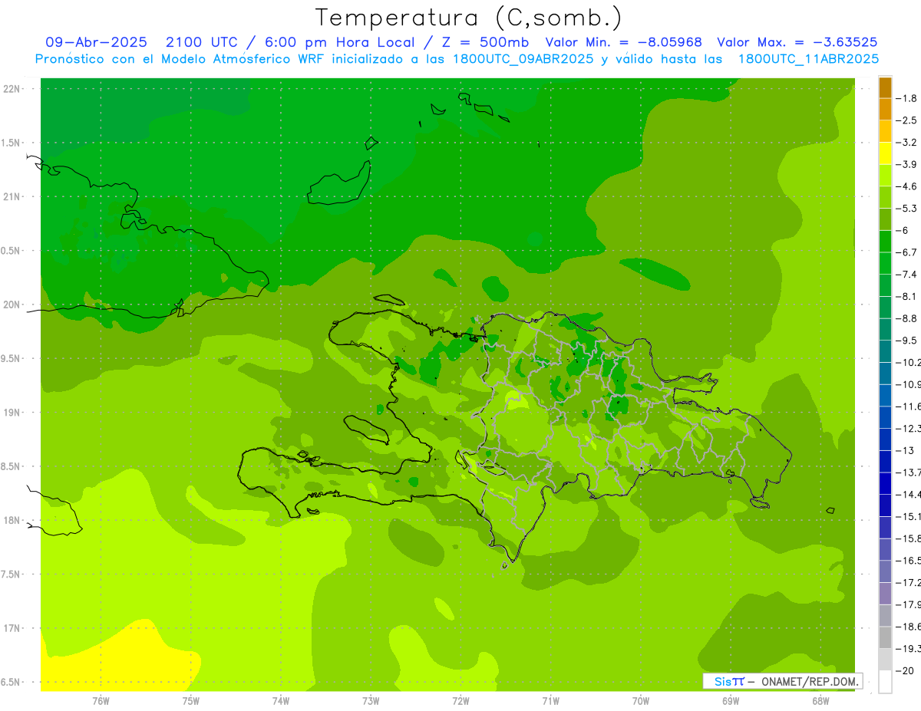
Task: Click the '-3.2' legend value
Action: pyautogui.click(x=906, y=143)
